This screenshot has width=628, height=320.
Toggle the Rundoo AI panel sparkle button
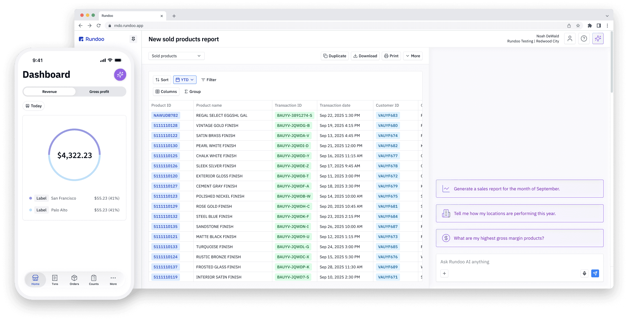tap(598, 39)
